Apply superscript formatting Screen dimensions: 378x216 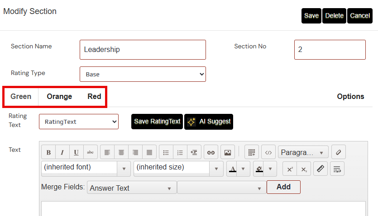point(290,169)
